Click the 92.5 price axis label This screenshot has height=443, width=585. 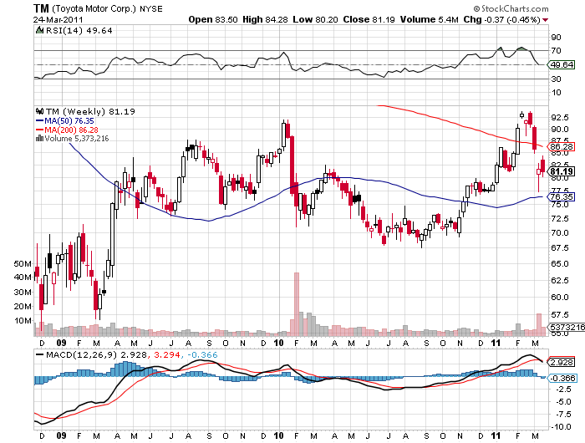560,118
